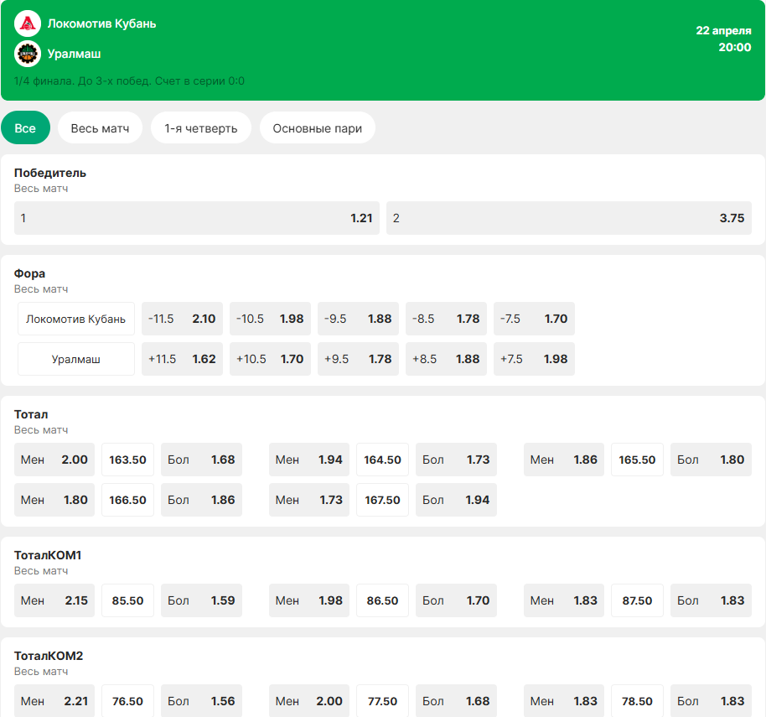This screenshot has width=766, height=717.
Task: Select Бол 1.80 on match total 165.50
Action: click(x=711, y=460)
